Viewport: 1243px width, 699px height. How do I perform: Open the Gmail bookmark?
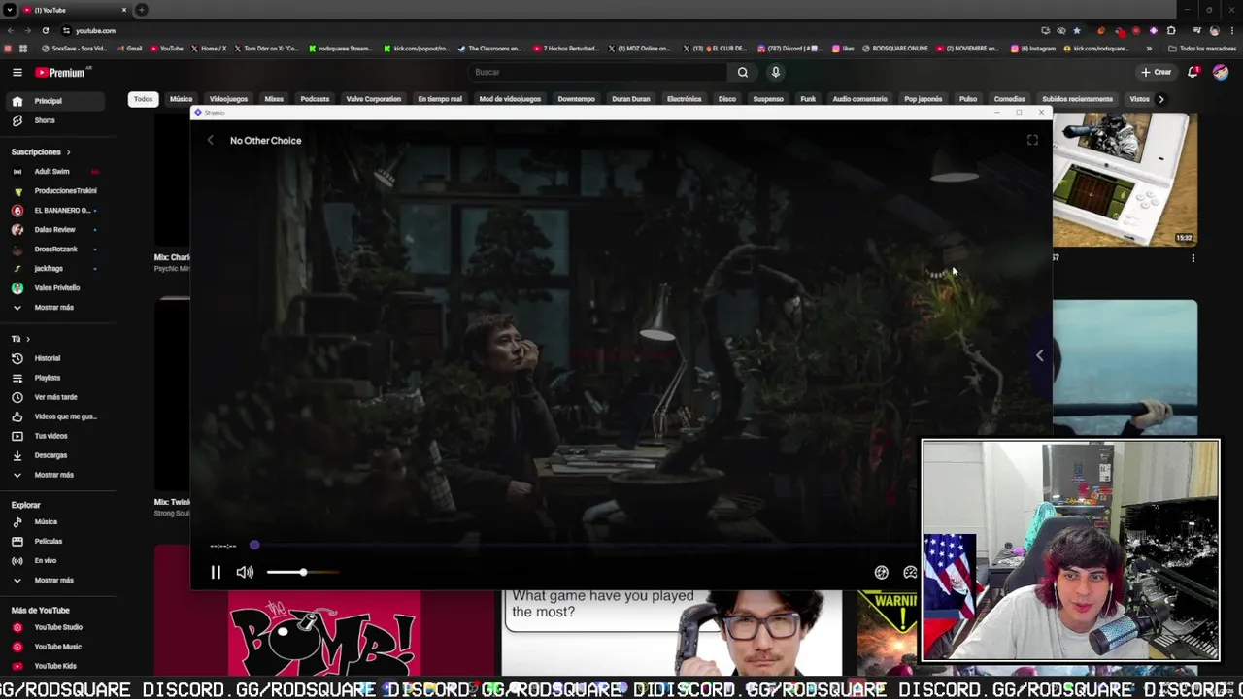(x=129, y=49)
